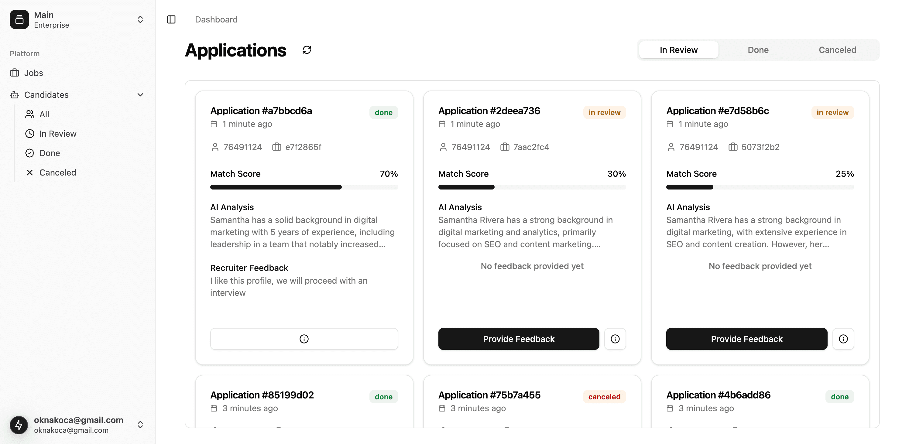Click the All people icon in sidebar
This screenshot has height=444, width=909.
pyautogui.click(x=30, y=114)
